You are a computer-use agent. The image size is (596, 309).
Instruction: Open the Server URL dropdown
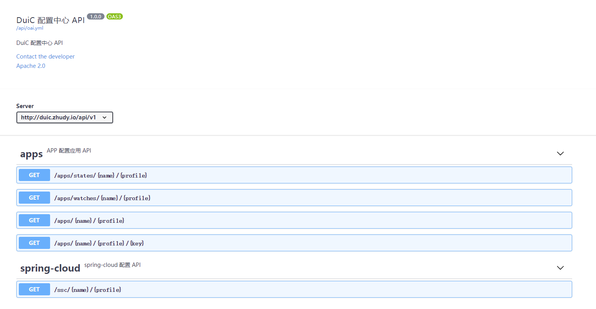pos(65,117)
